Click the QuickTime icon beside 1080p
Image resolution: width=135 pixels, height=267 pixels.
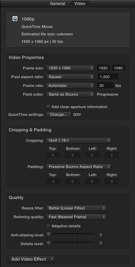[15, 19]
